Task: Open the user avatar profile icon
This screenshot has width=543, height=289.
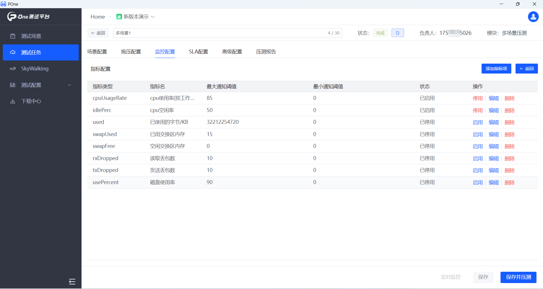Action: [x=533, y=17]
